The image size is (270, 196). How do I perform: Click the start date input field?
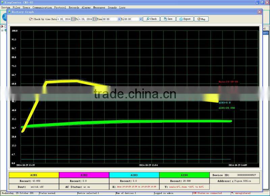64,19
